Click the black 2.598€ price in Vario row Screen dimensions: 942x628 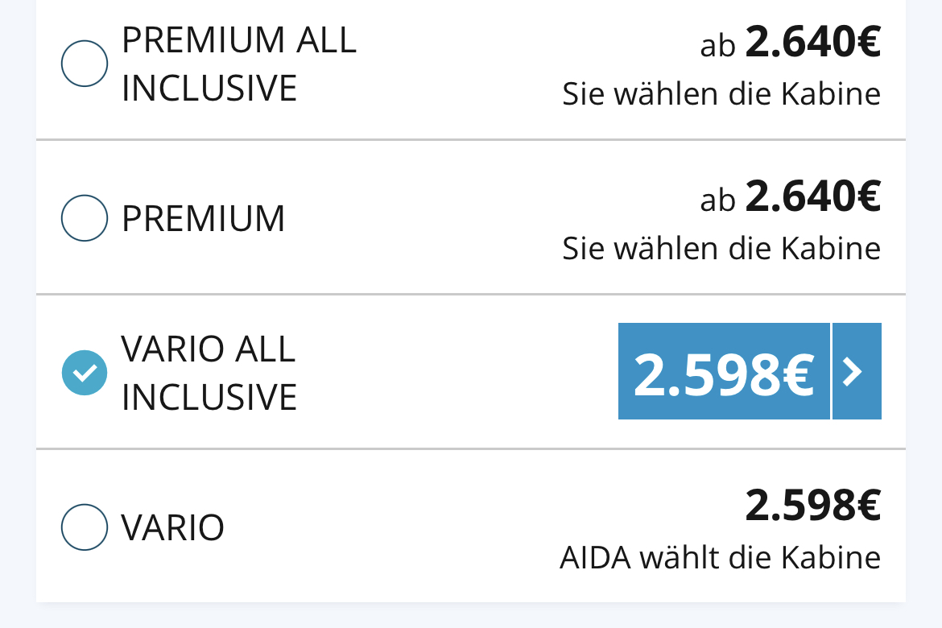[813, 506]
